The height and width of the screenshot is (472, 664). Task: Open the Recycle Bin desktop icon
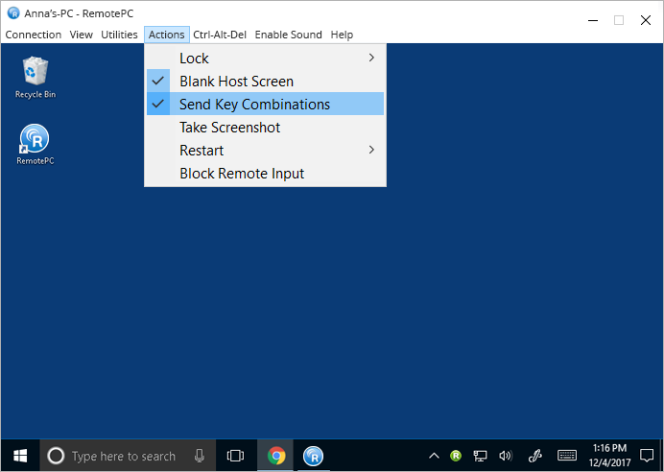(36, 78)
